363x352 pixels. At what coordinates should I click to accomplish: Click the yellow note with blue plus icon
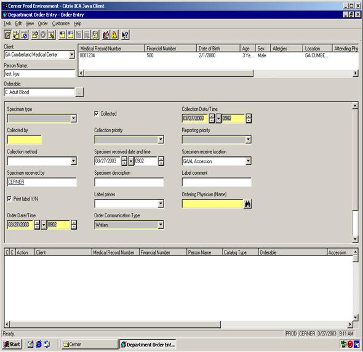[x=70, y=35]
